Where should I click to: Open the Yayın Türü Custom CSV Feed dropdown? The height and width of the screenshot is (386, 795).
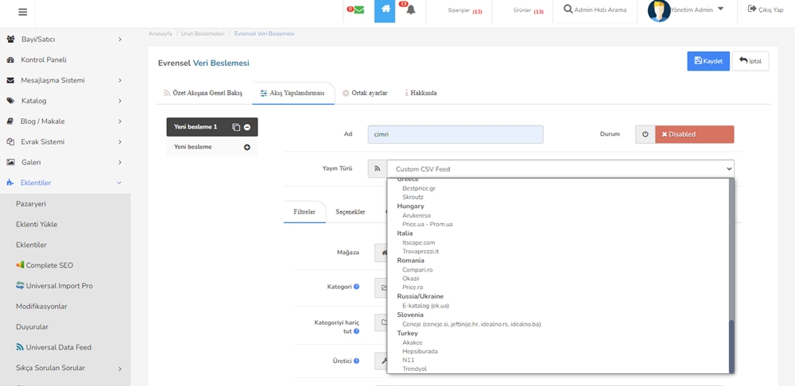coord(560,168)
